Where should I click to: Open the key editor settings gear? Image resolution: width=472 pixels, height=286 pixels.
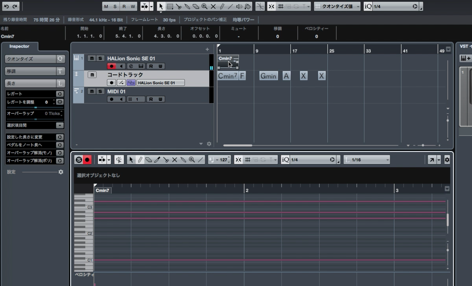pos(446,159)
